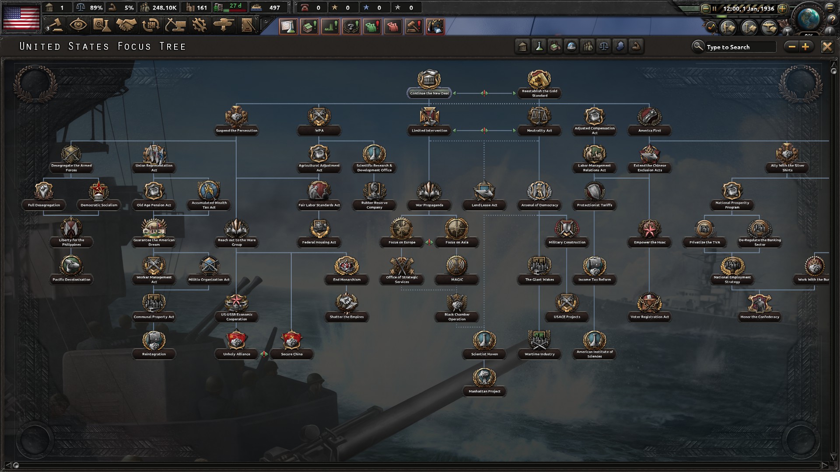
Task: Open the air force deployment tab
Action: 224,25
